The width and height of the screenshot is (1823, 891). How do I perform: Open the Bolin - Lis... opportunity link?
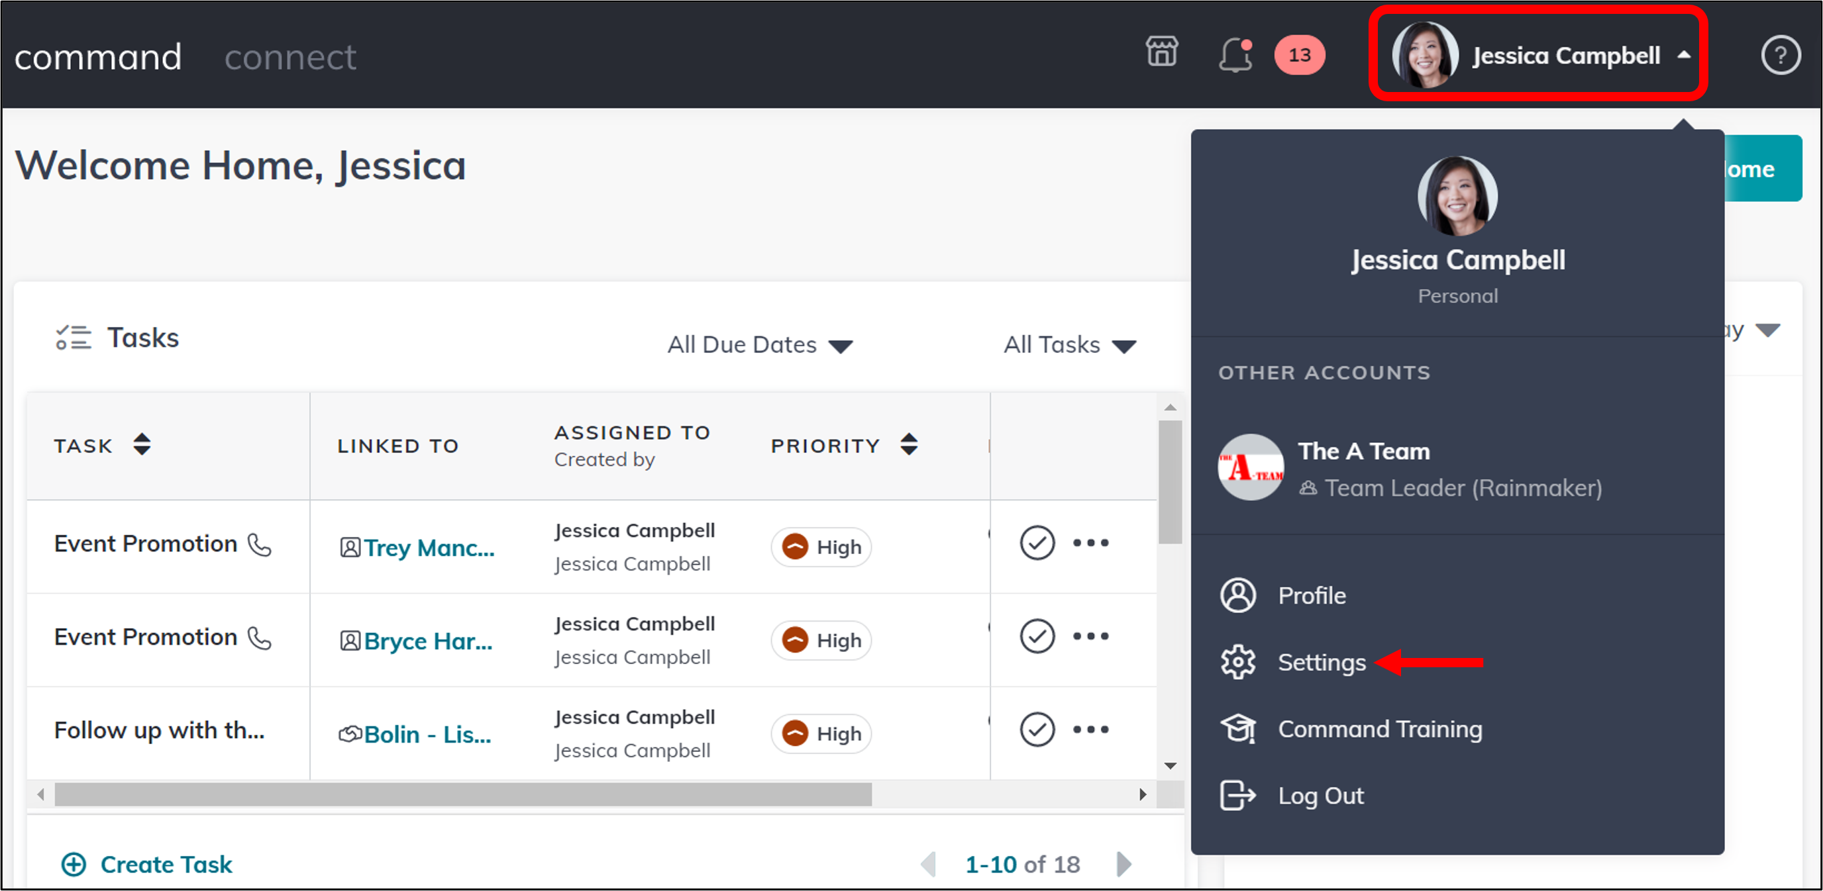[427, 735]
